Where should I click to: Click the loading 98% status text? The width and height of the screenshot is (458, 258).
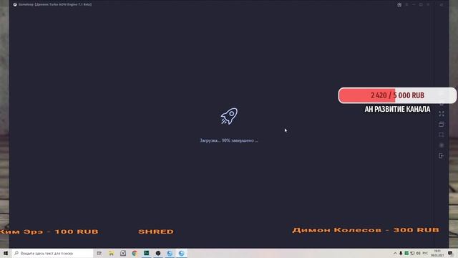point(229,140)
